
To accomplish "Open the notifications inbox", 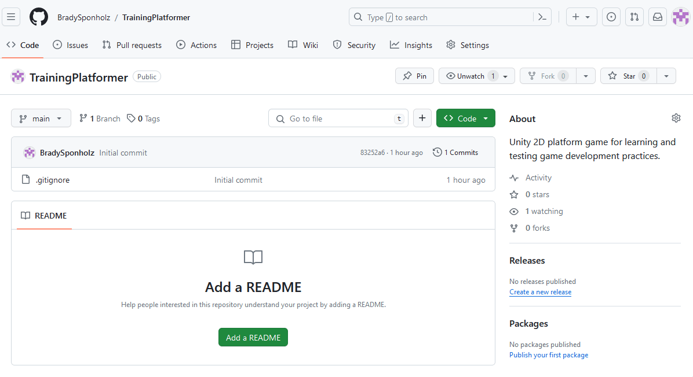I will pos(657,17).
